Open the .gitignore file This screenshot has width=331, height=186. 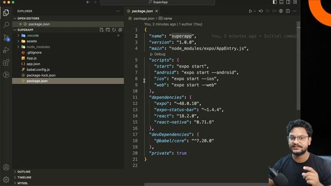(x=34, y=53)
